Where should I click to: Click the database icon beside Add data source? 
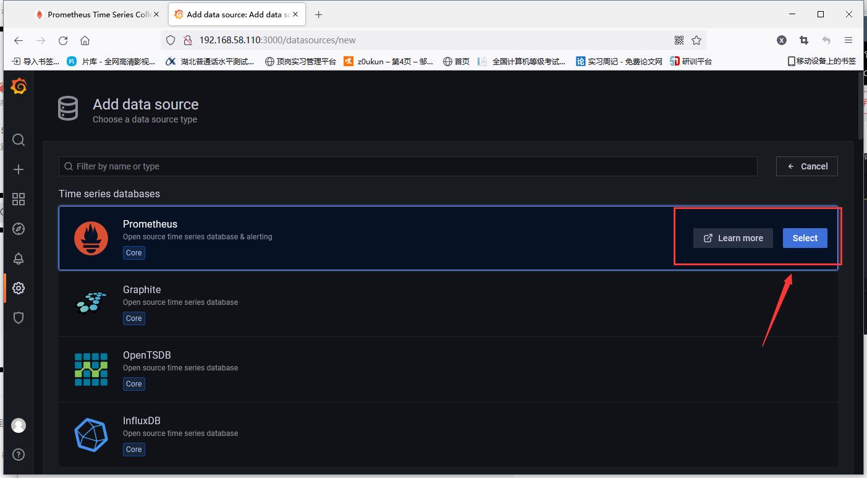tap(68, 108)
